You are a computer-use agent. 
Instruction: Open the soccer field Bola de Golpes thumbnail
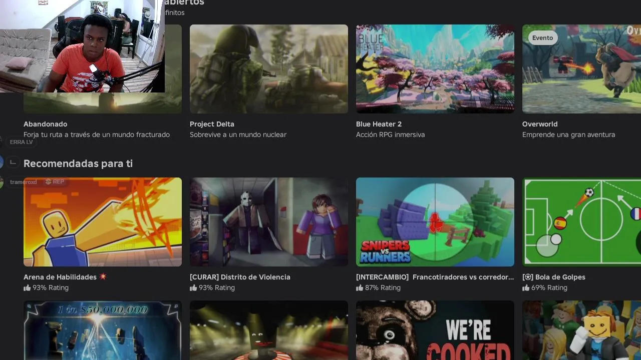coord(581,222)
